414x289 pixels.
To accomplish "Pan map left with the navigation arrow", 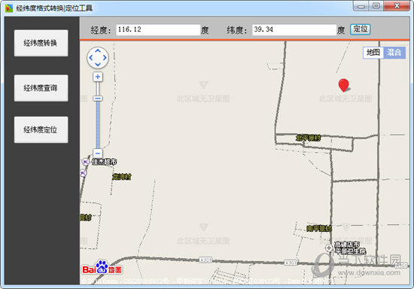I will tap(91, 57).
